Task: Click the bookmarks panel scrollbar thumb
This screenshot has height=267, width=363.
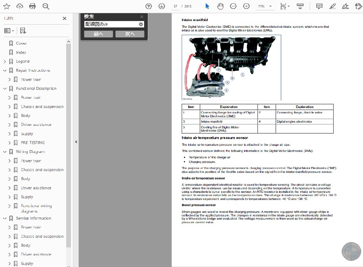Action: coord(68,146)
